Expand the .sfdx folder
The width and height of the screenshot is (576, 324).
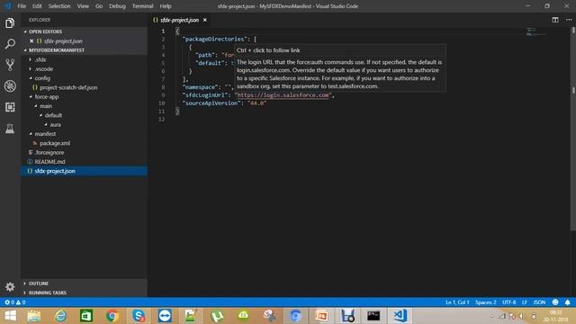coord(40,59)
